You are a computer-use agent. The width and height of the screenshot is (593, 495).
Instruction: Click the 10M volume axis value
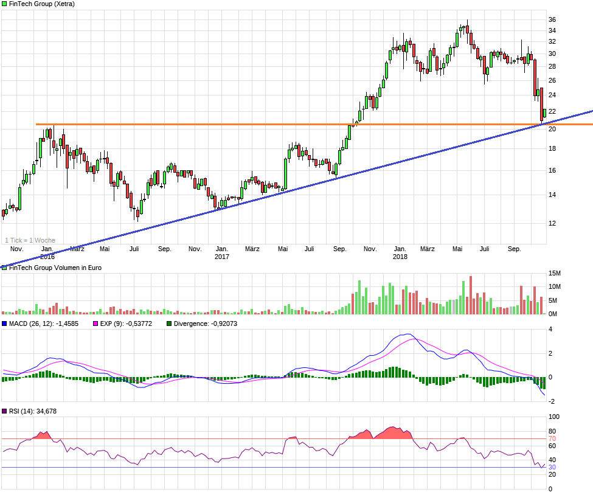click(555, 286)
